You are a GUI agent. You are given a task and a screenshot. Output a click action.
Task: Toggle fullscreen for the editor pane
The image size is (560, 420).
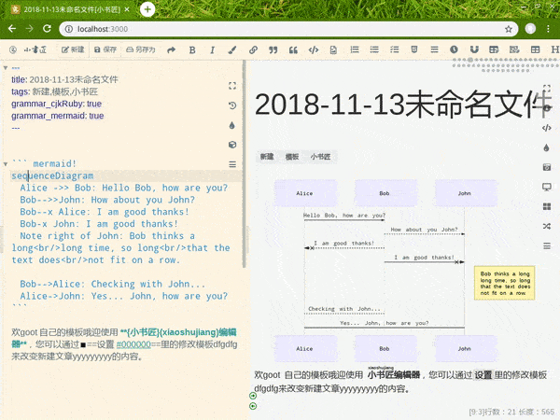[x=232, y=86]
